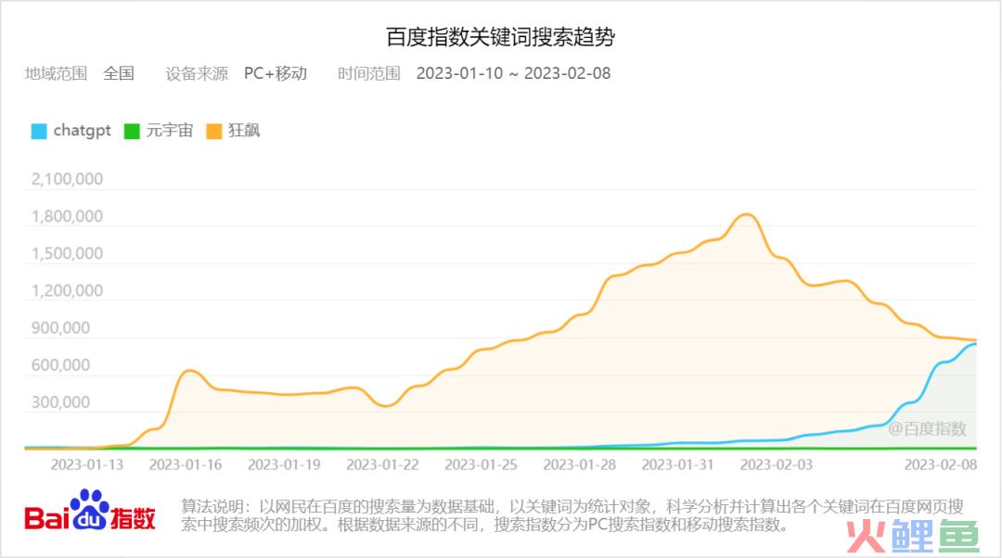The image size is (1002, 558).
Task: Click the 2023-02-03 x-axis date
Action: coord(777,464)
